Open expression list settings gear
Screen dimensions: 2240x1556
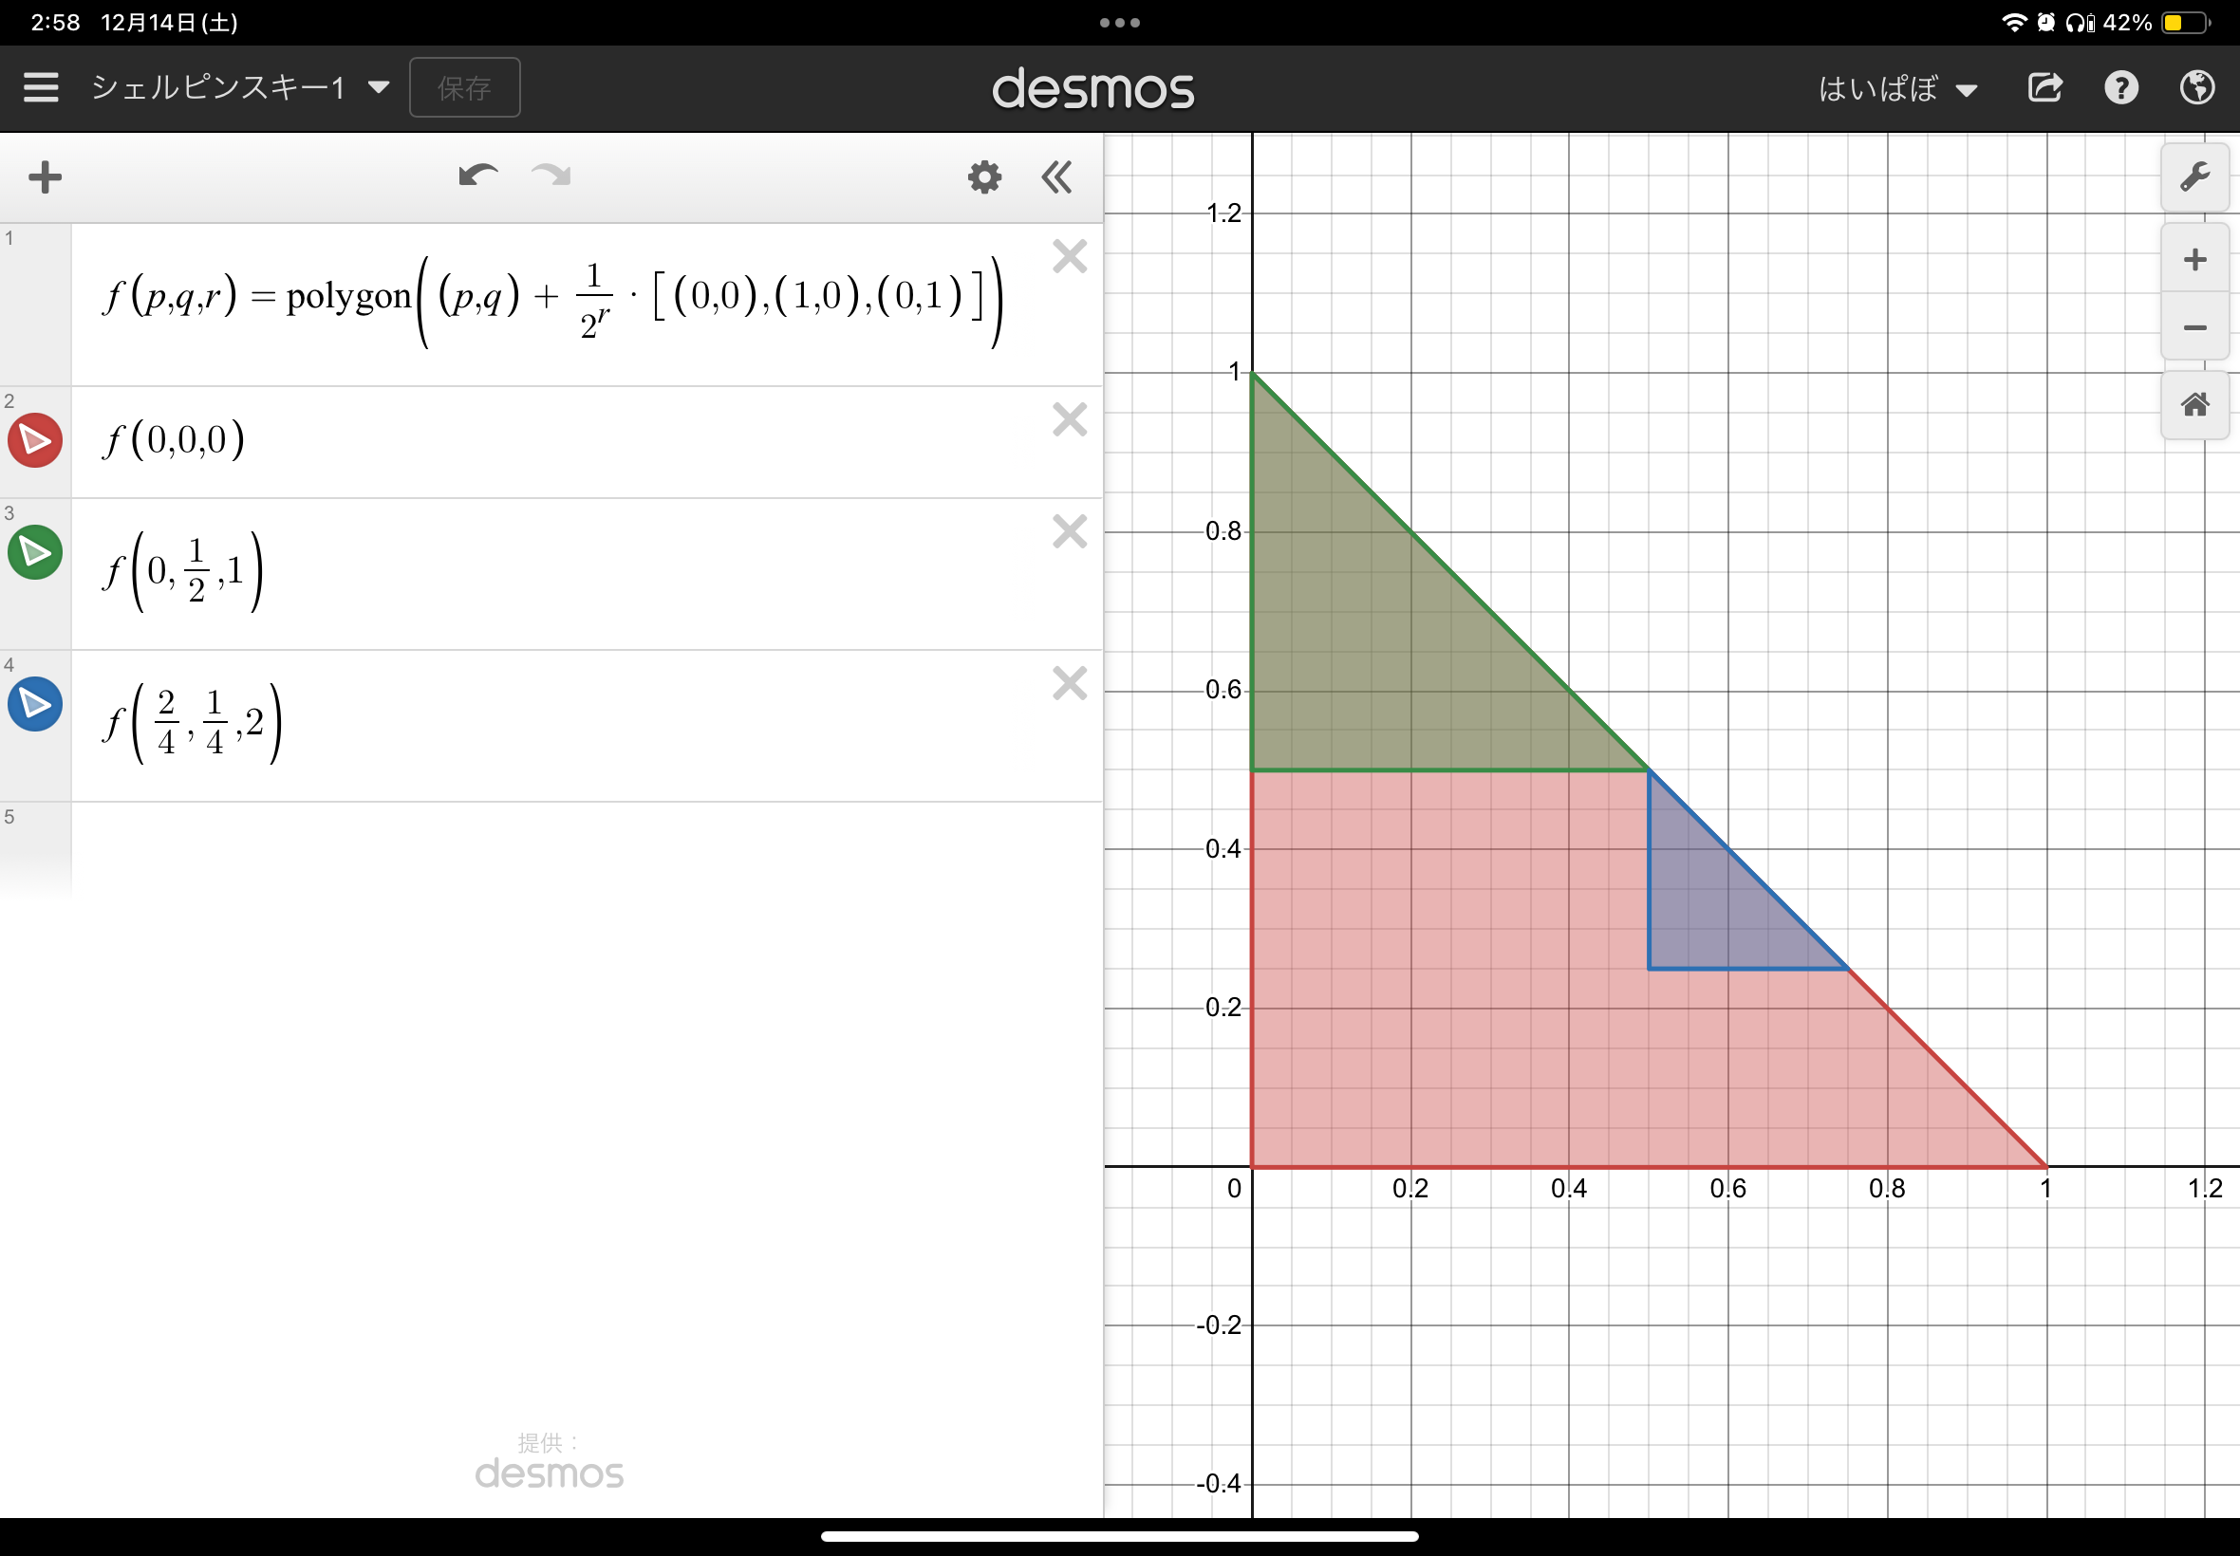point(984,176)
